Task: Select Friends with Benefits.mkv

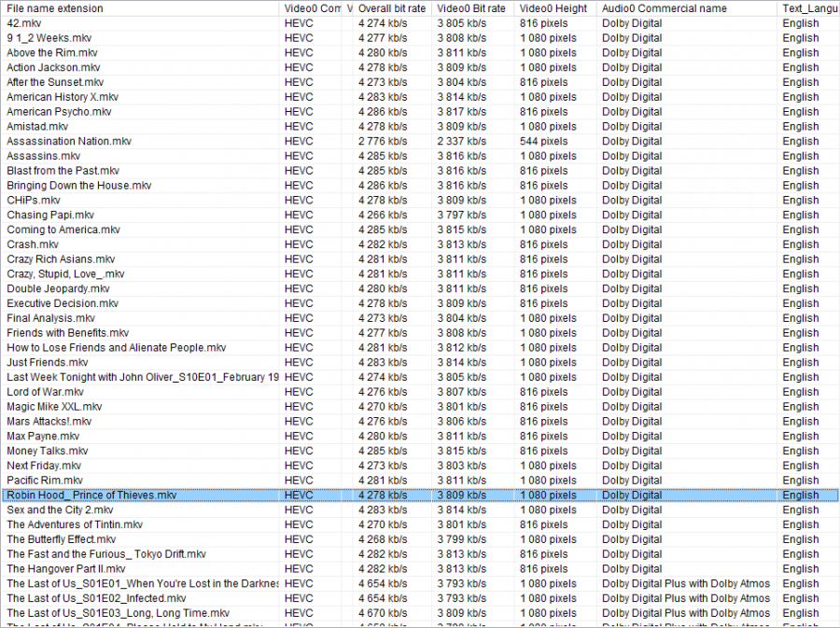Action: click(67, 333)
